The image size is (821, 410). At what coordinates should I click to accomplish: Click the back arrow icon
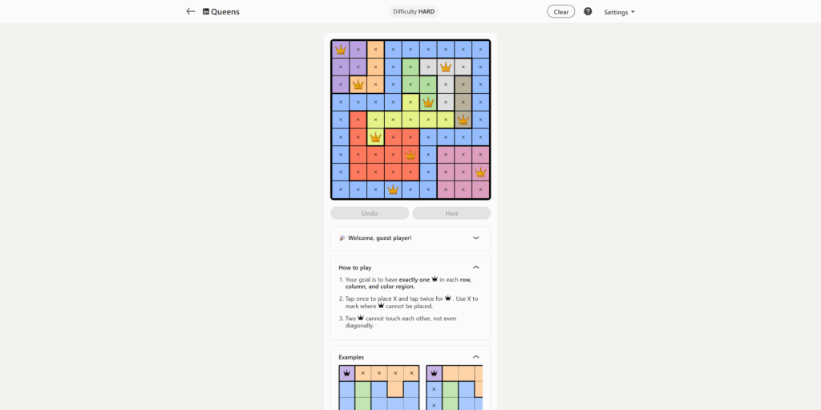click(x=191, y=12)
